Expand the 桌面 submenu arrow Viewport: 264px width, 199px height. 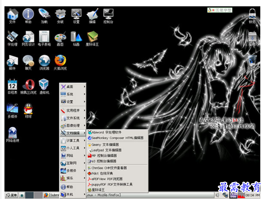85,87
